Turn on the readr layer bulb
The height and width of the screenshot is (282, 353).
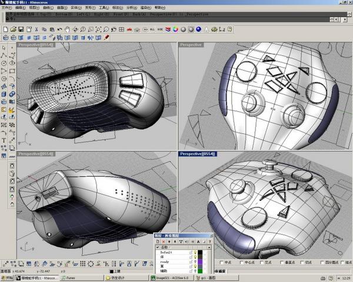[195, 262]
